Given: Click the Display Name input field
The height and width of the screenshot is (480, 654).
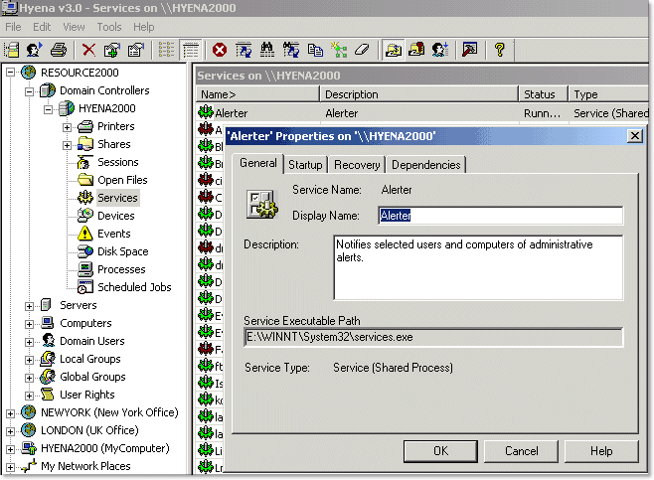Looking at the screenshot, I should click(501, 216).
